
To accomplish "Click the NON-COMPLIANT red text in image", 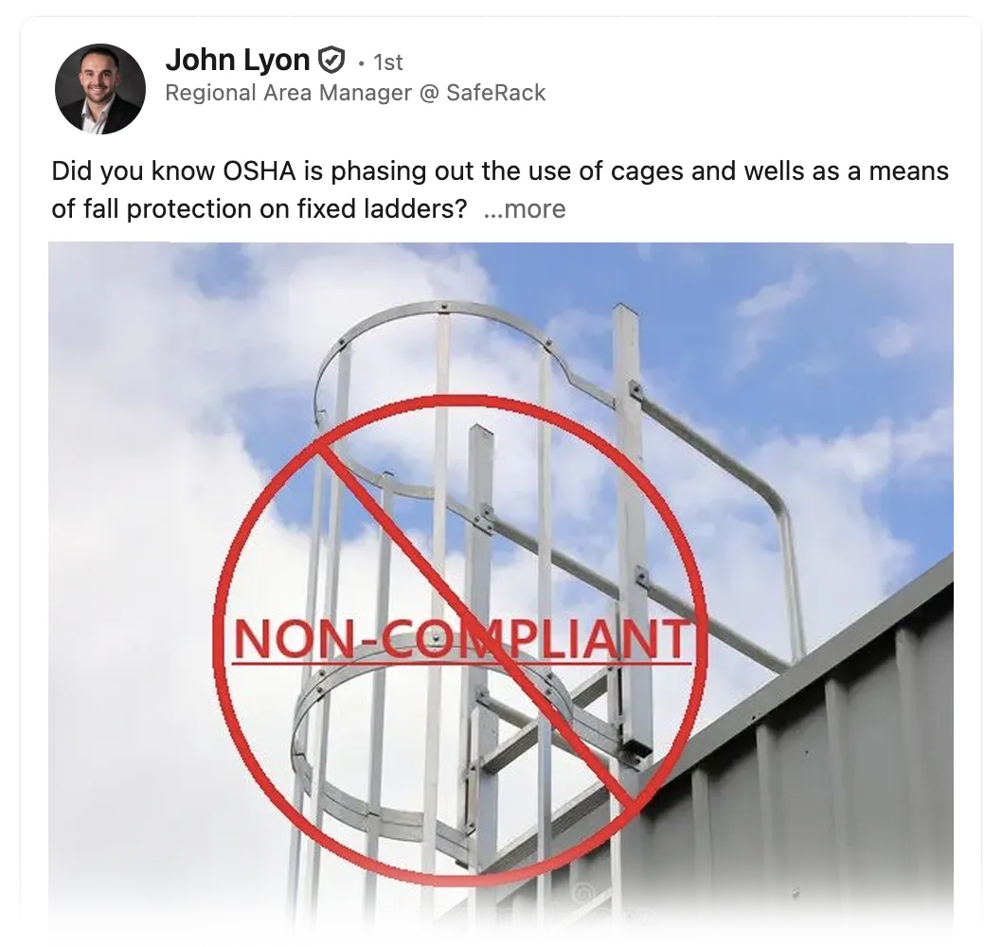I will coord(461,639).
